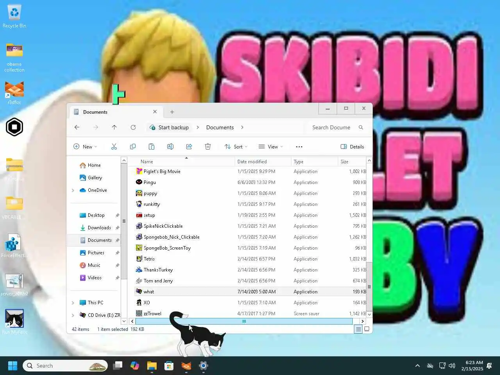
Task: Sort by Type column header
Action: (314, 161)
